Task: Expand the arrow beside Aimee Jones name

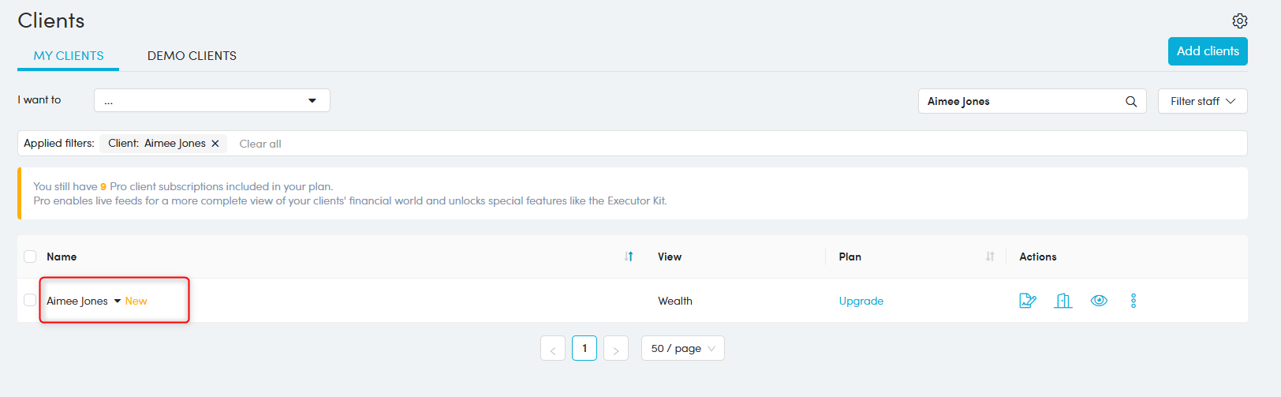Action: click(x=118, y=301)
